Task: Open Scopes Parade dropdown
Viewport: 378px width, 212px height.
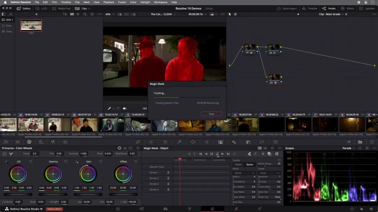Action: pyautogui.click(x=349, y=148)
